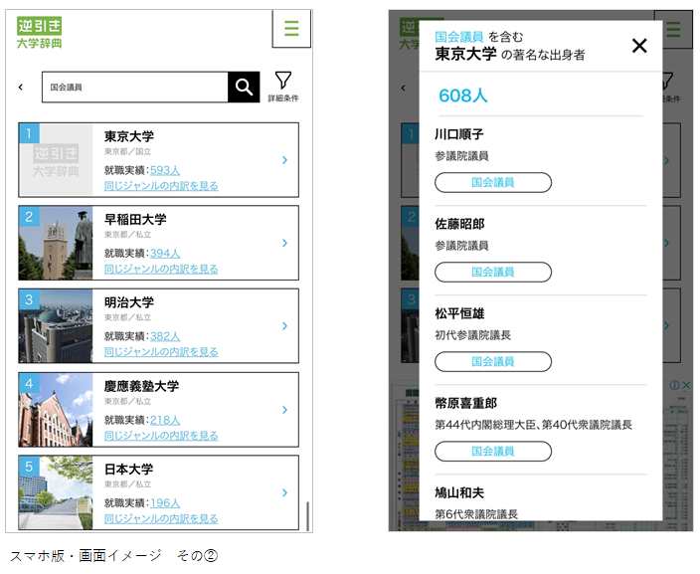The width and height of the screenshot is (700, 574).
Task: Click 国会議員 tag under 川口順子
Action: click(x=493, y=182)
